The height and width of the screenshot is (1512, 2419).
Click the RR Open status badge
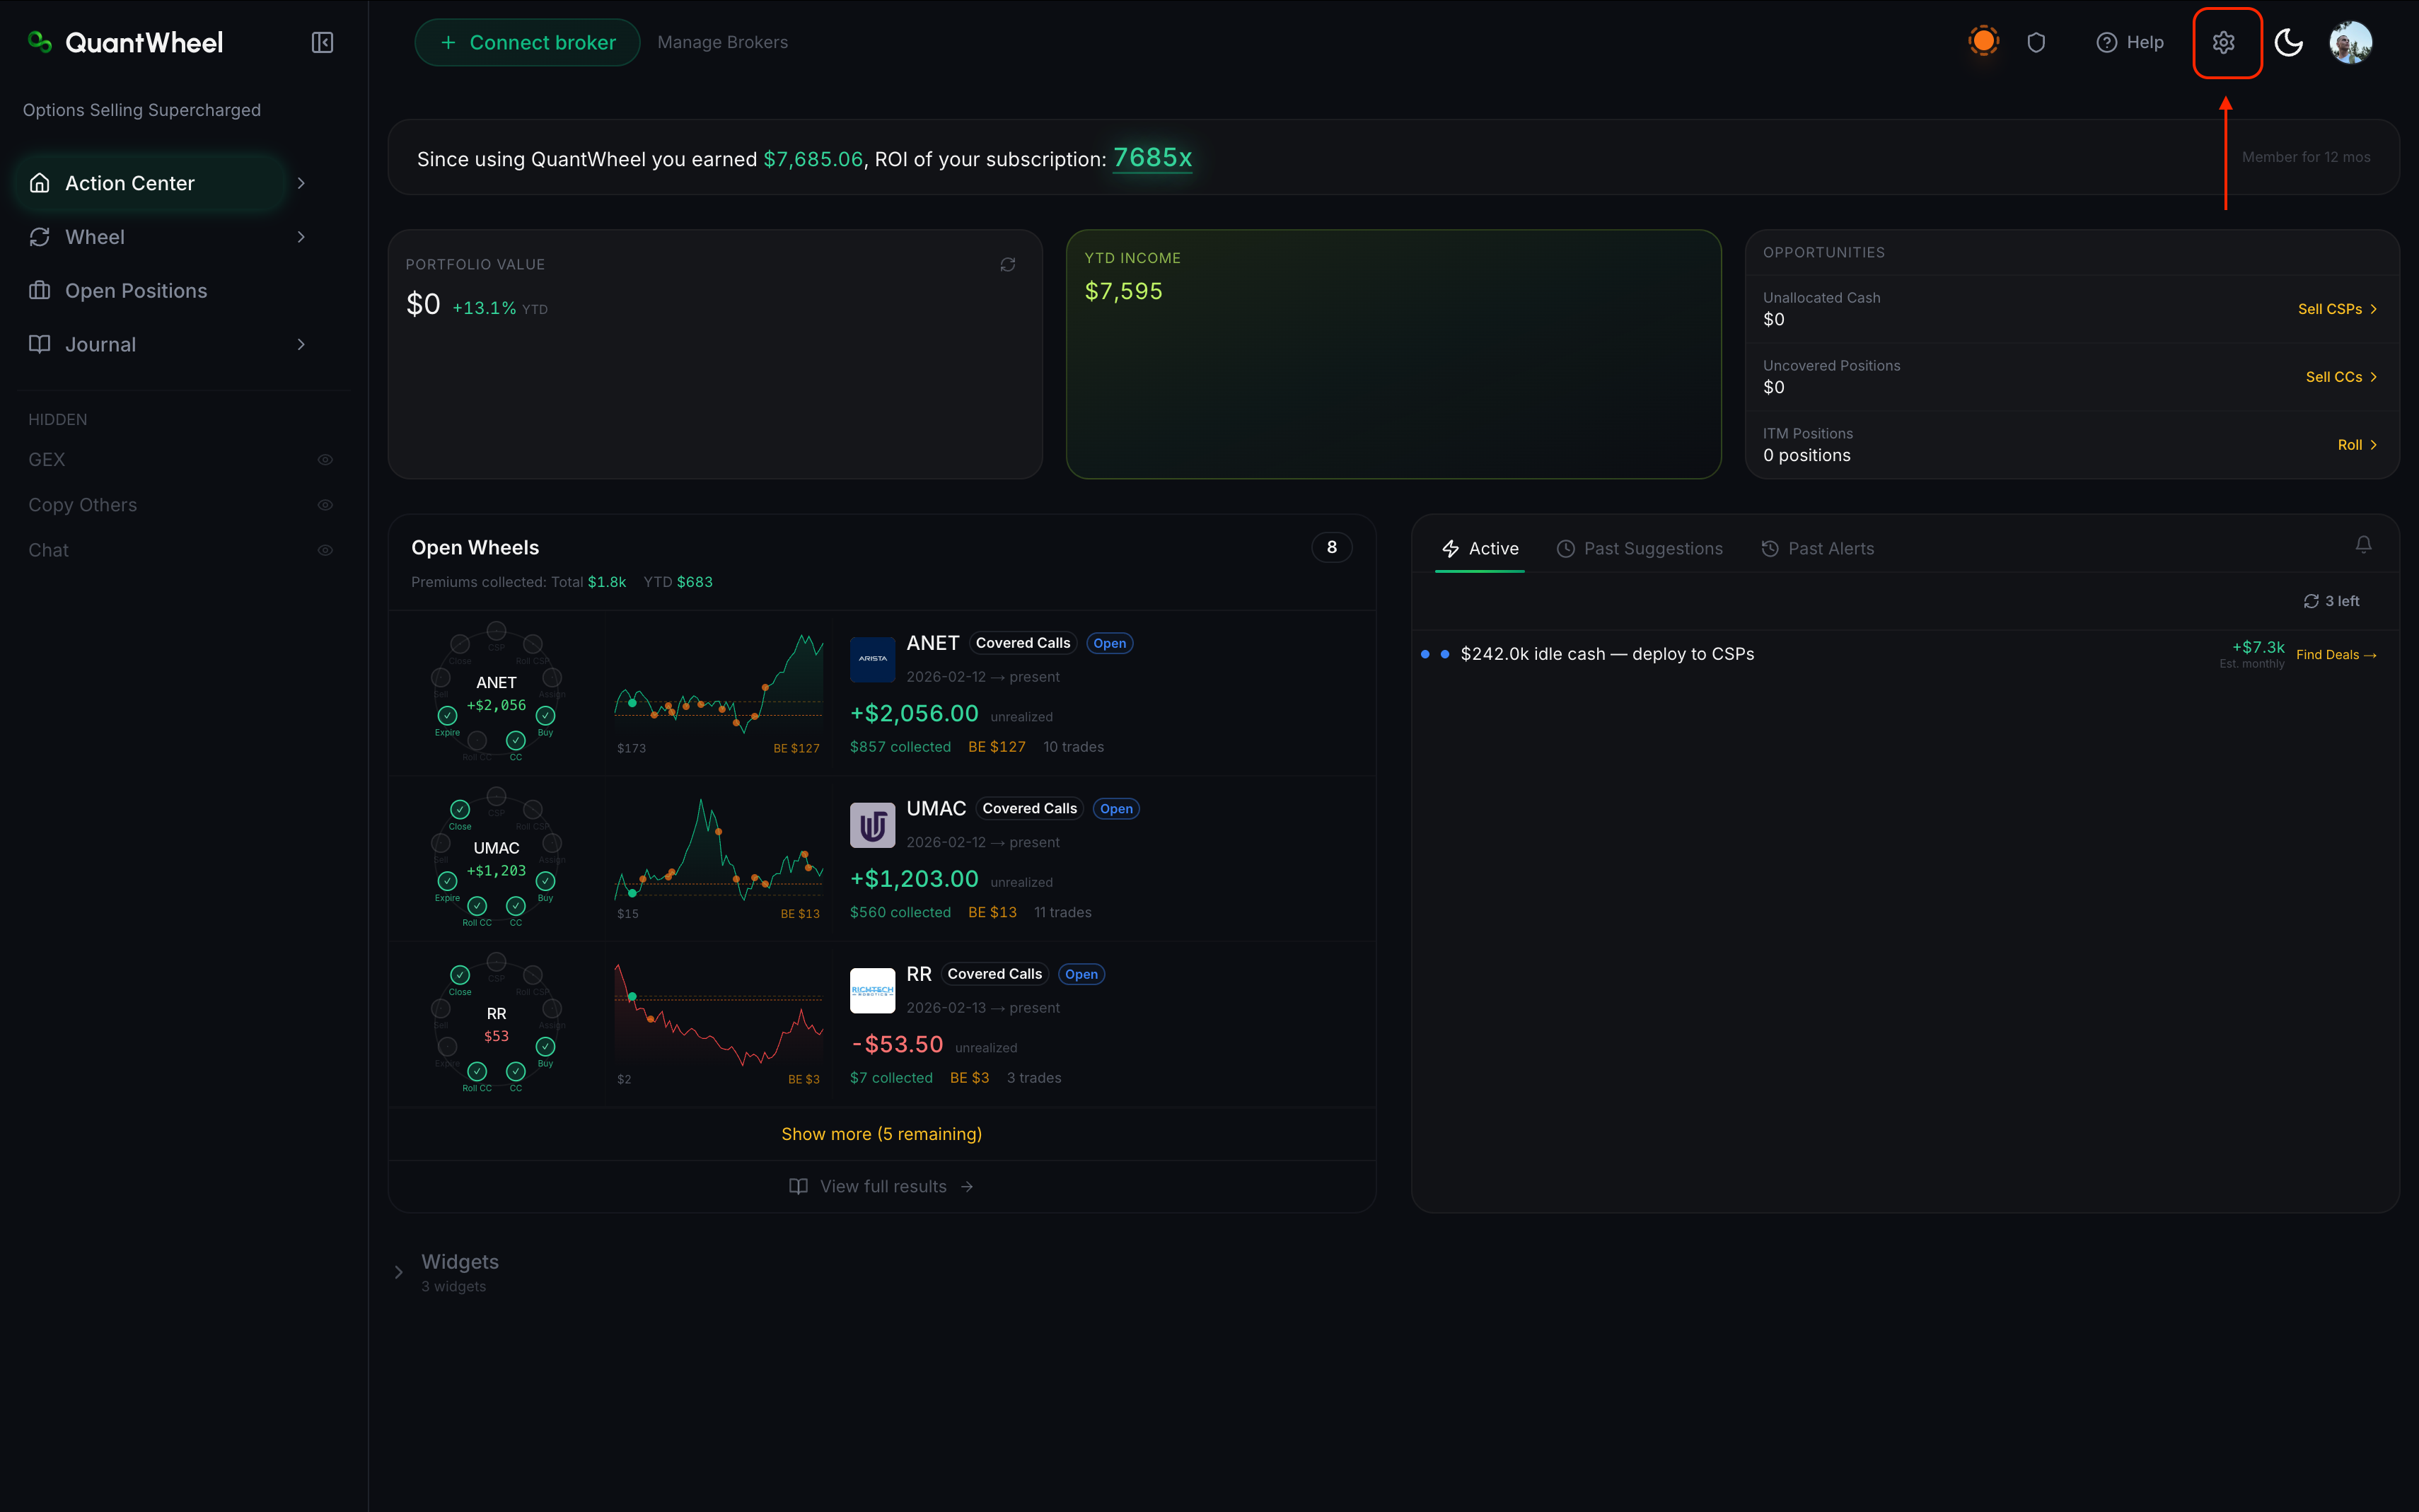[1081, 974]
